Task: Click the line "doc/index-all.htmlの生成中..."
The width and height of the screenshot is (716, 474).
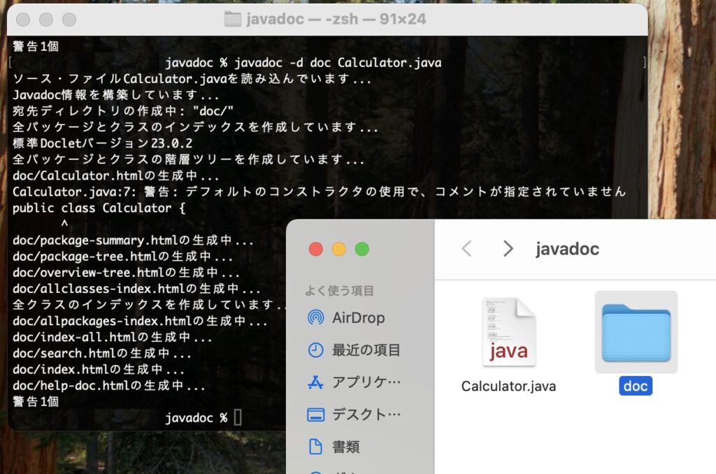Action: click(x=113, y=337)
